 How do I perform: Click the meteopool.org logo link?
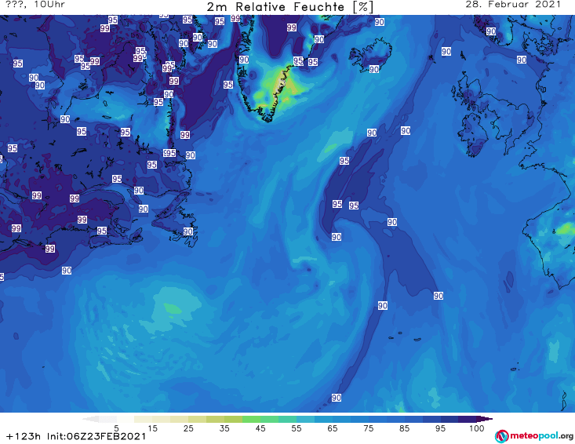[x=534, y=436]
